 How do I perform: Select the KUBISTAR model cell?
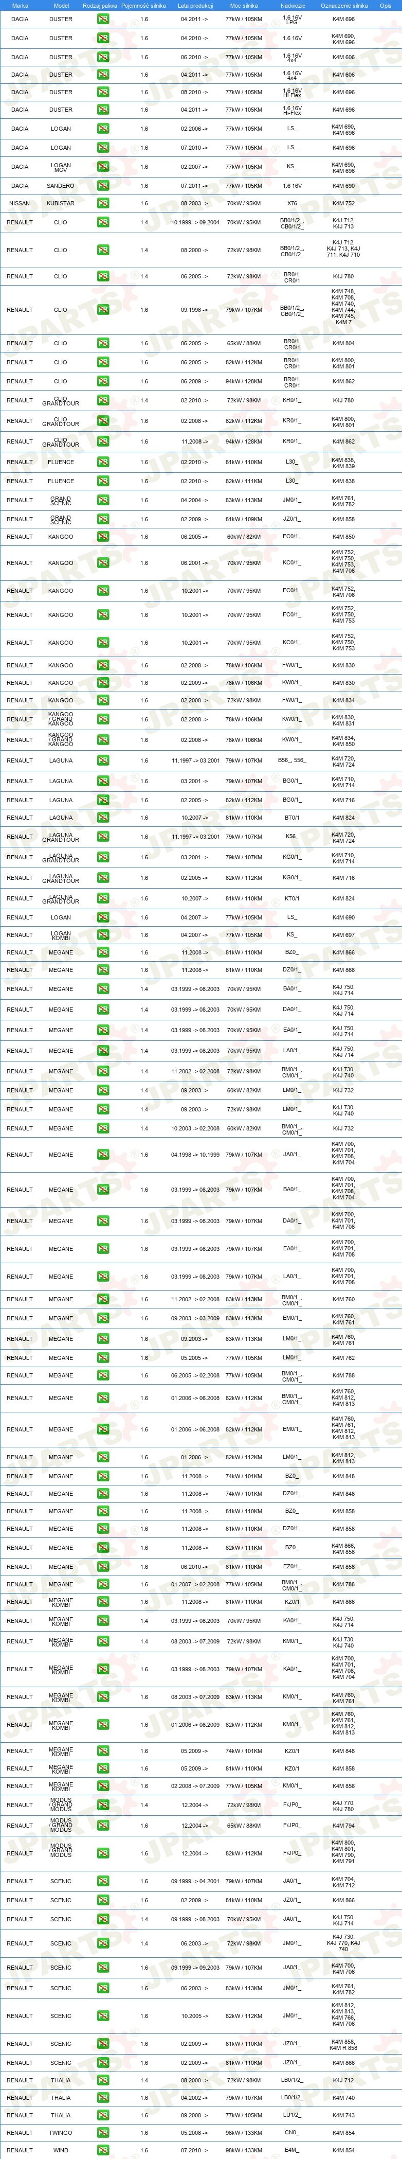(x=60, y=203)
